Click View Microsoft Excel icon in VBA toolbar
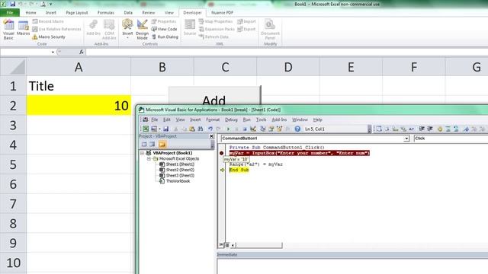 (x=146, y=129)
